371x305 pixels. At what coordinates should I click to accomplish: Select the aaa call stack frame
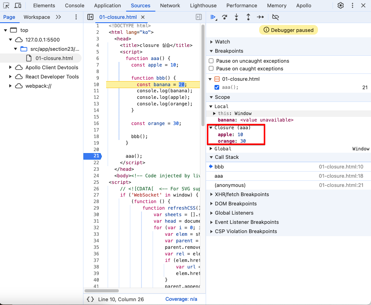(288, 176)
